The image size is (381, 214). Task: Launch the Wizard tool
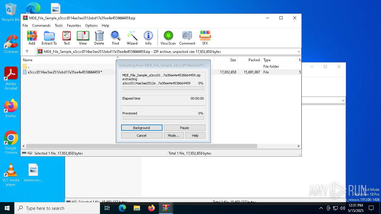(132, 38)
